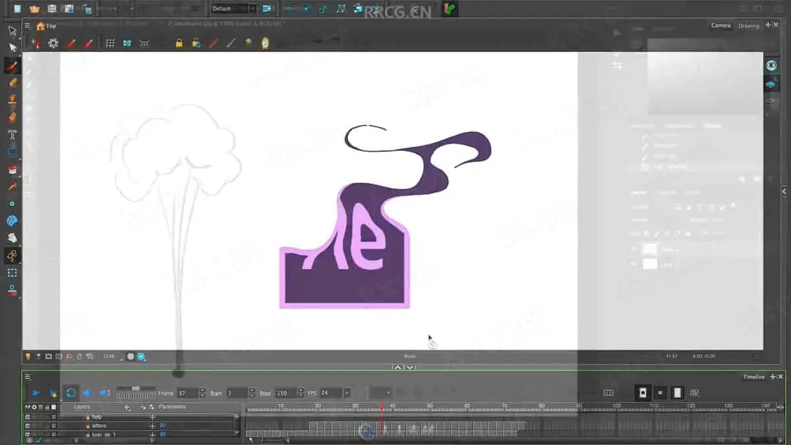Click the FPS value field

[330, 393]
